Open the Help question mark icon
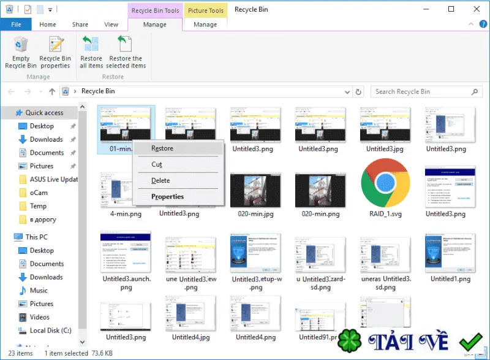The image size is (490, 360). (x=483, y=24)
